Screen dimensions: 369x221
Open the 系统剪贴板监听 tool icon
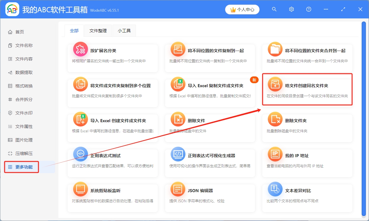pyautogui.click(x=81, y=190)
